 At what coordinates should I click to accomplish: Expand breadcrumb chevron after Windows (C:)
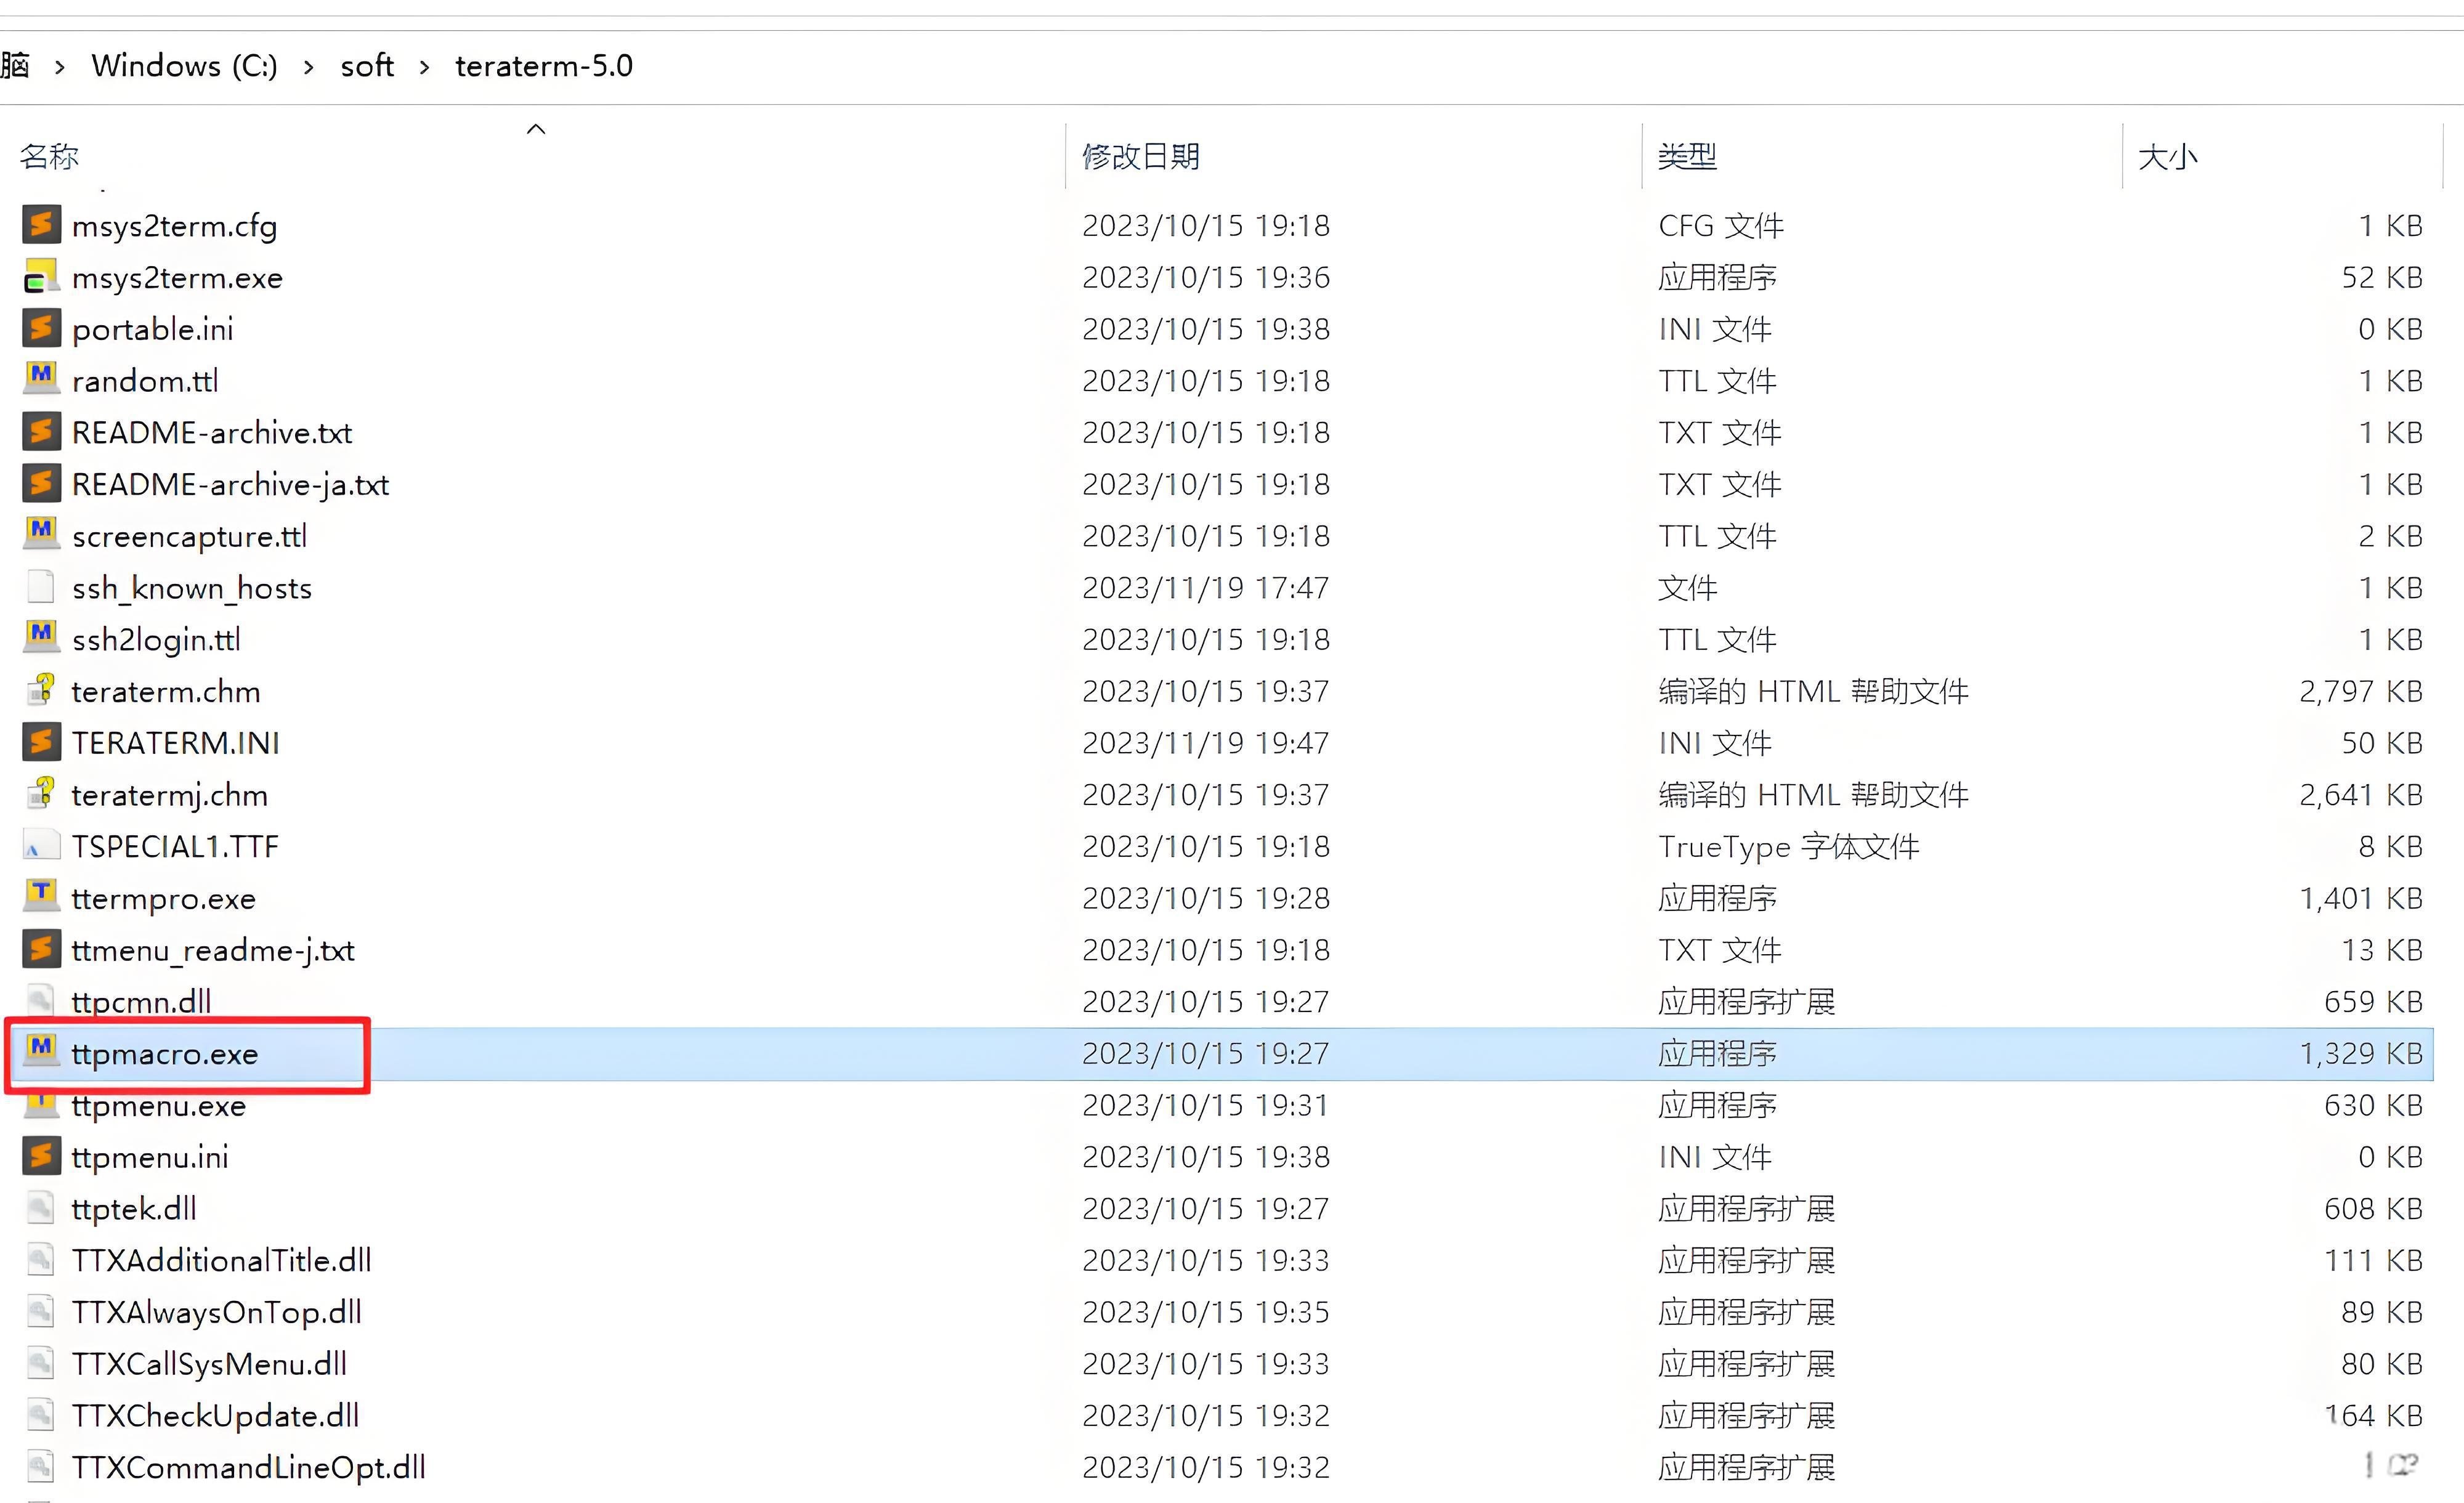click(308, 67)
